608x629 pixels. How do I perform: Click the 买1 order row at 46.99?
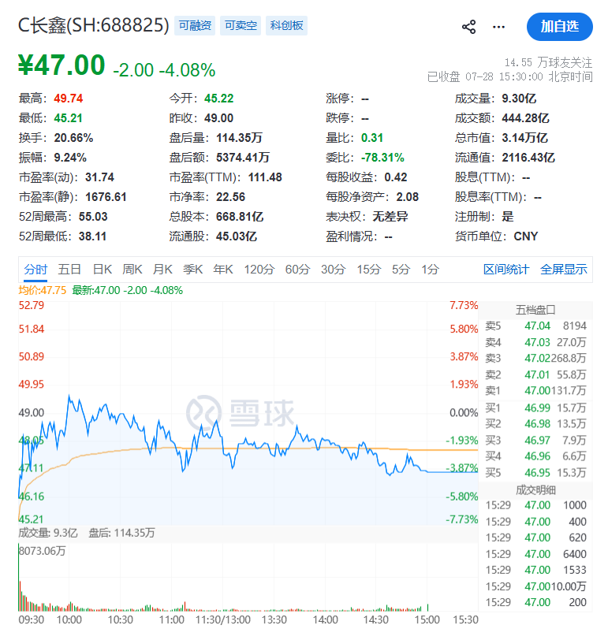(x=535, y=408)
